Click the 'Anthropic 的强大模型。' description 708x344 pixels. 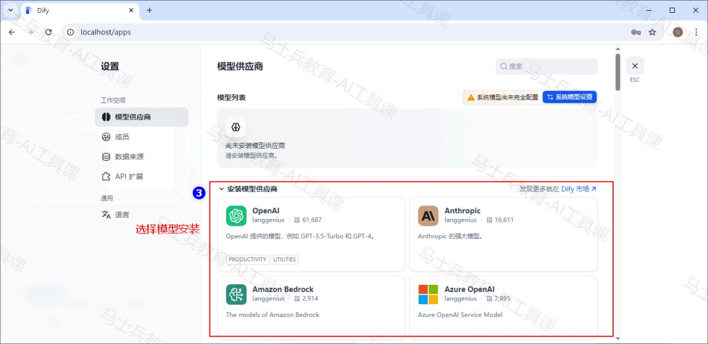click(450, 236)
